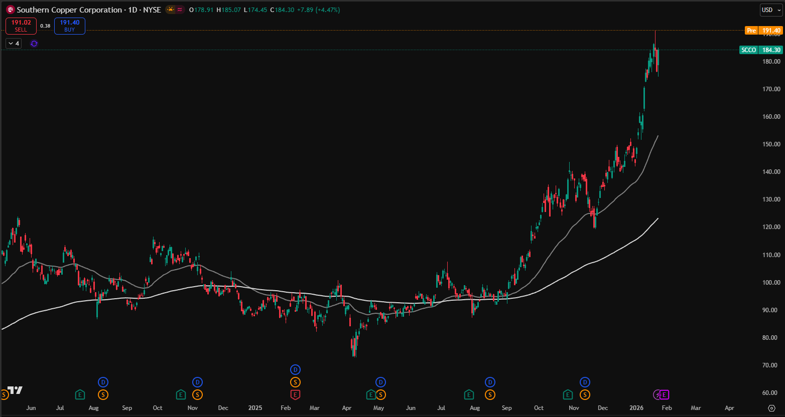Click the 2025 label on time axis
This screenshot has width=785, height=417.
255,408
